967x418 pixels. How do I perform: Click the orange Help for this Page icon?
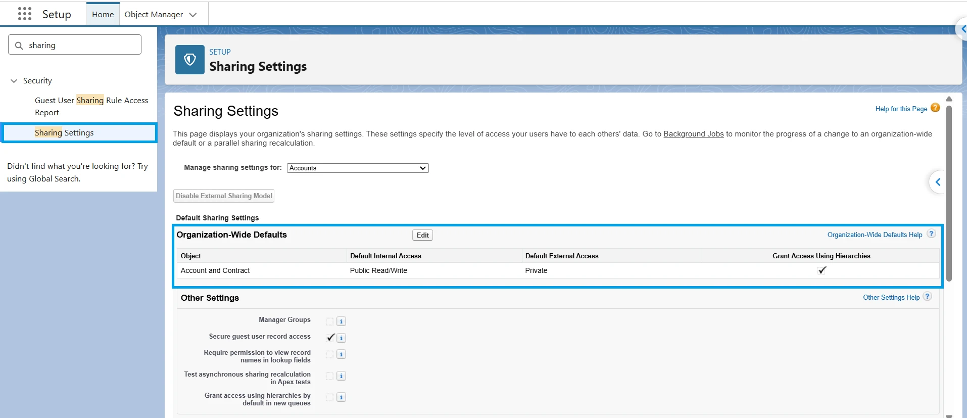pos(935,108)
